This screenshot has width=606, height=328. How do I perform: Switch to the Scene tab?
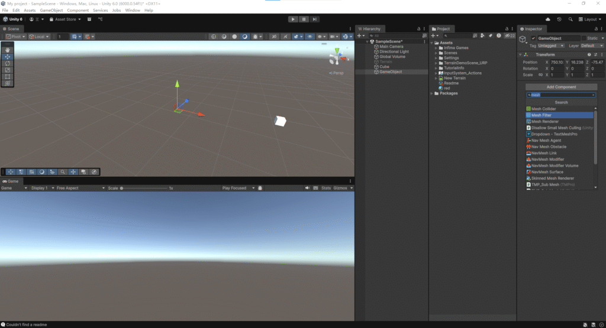point(11,29)
